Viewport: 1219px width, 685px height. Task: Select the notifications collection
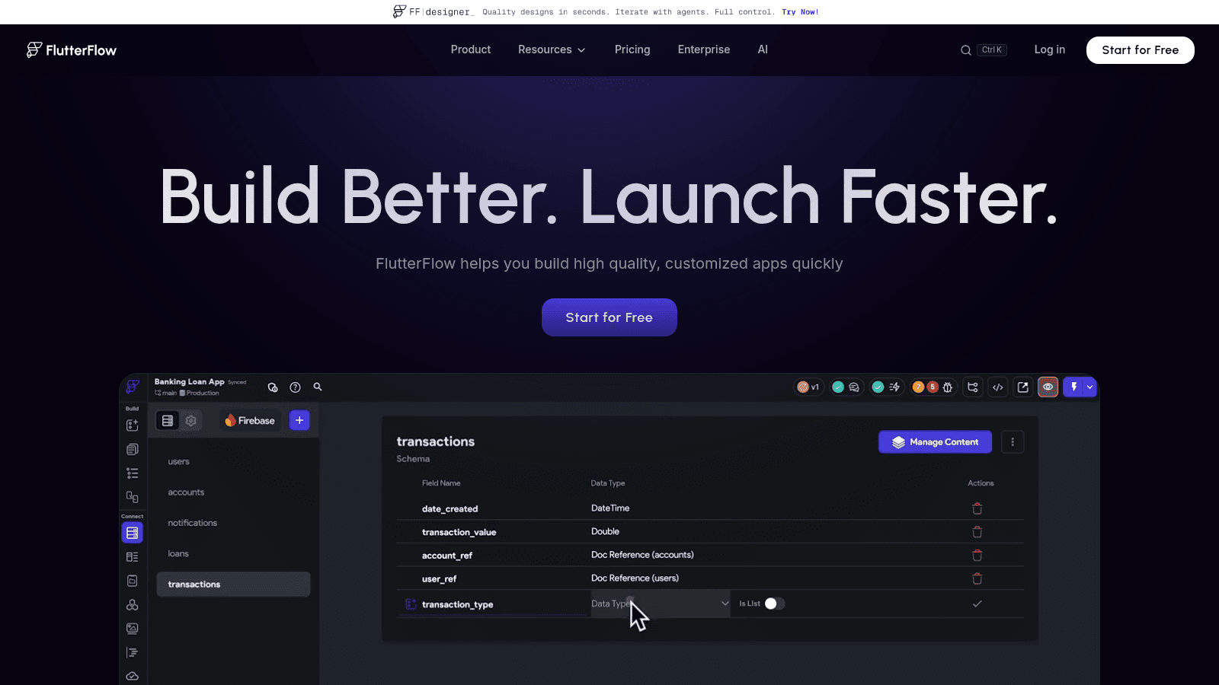(192, 523)
